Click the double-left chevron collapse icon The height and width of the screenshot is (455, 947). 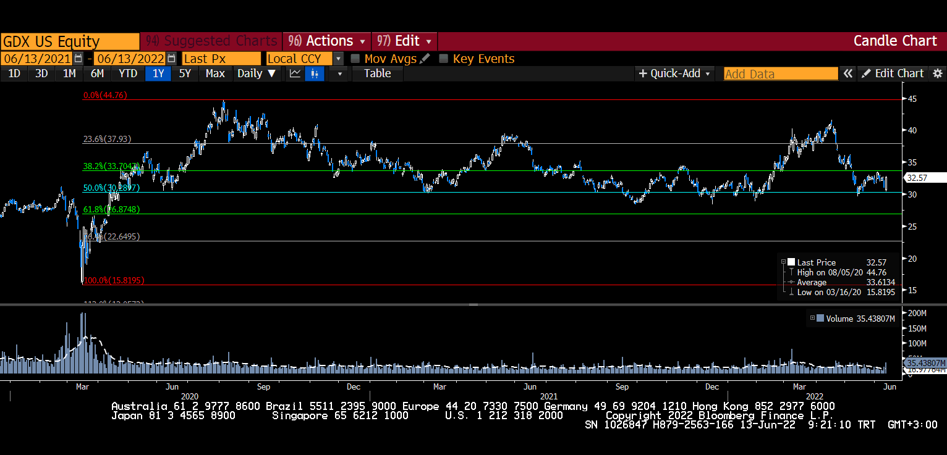tap(848, 73)
